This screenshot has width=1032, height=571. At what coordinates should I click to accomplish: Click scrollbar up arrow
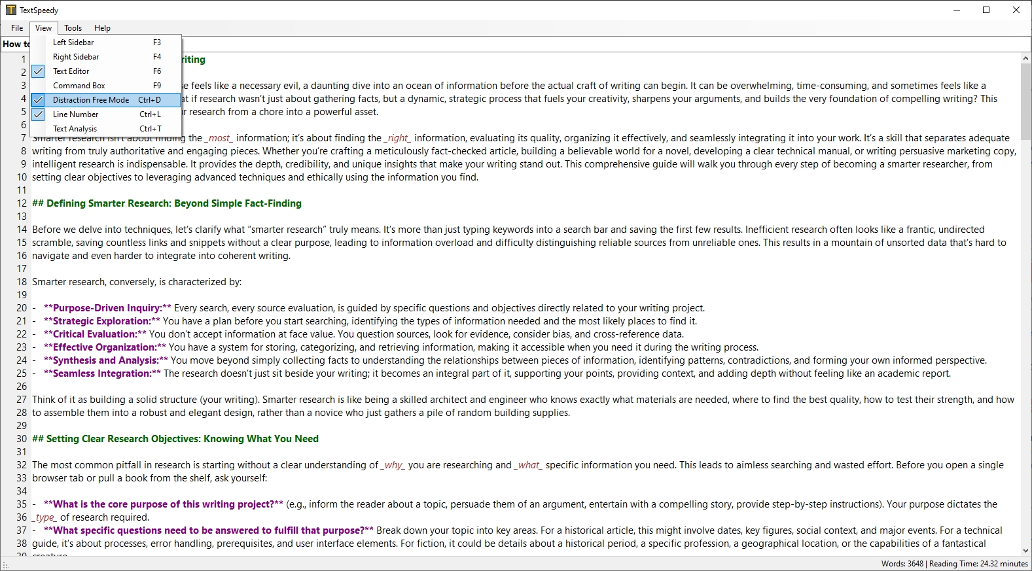coord(1025,58)
